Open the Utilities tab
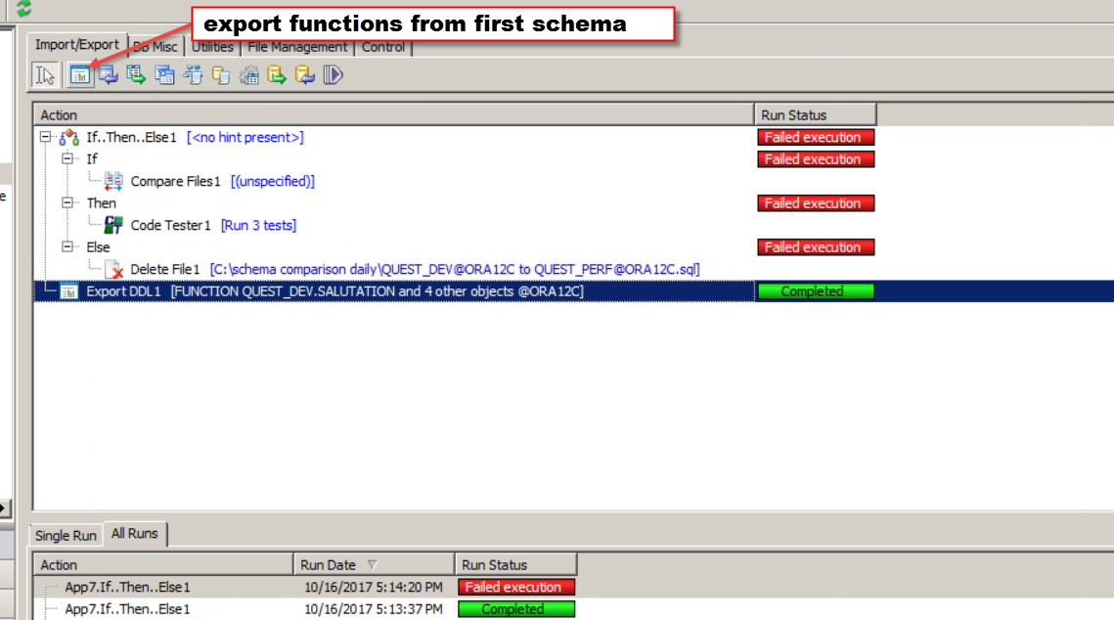1114x620 pixels. click(212, 47)
